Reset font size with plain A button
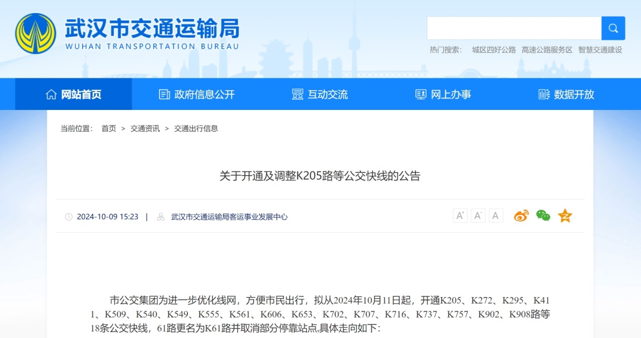The image size is (641, 338). tap(496, 216)
